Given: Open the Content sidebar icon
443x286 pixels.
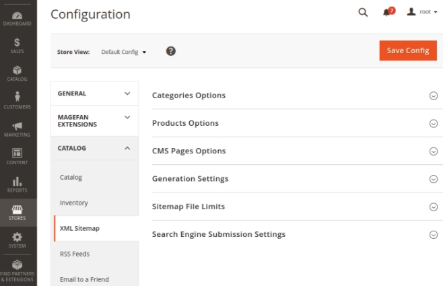Looking at the screenshot, I should click(18, 156).
